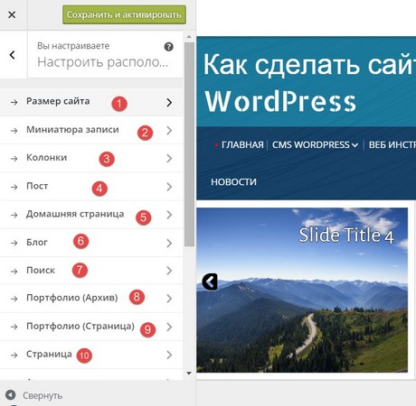416x406 pixels.
Task: Open the Пост section
Action: click(91, 187)
